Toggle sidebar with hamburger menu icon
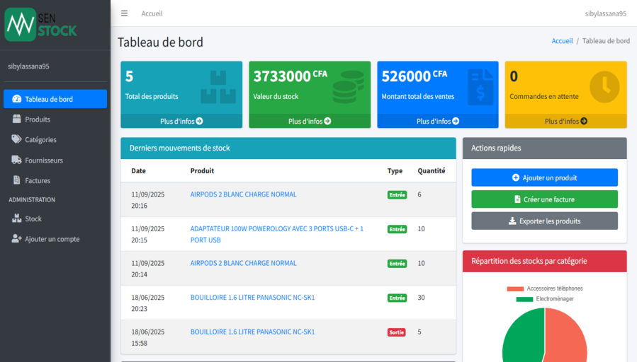This screenshot has height=362, width=637. (124, 13)
